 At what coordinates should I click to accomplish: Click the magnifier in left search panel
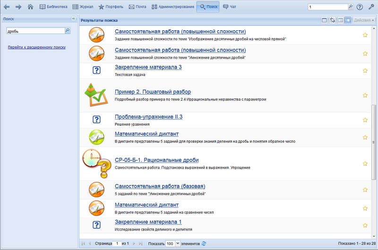click(x=67, y=30)
